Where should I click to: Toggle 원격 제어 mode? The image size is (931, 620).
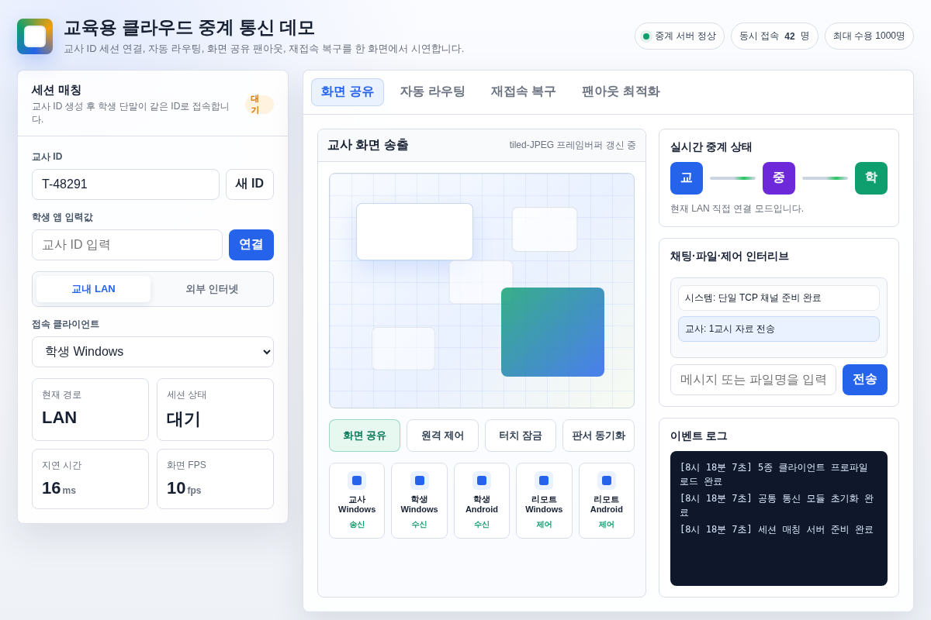tap(442, 436)
